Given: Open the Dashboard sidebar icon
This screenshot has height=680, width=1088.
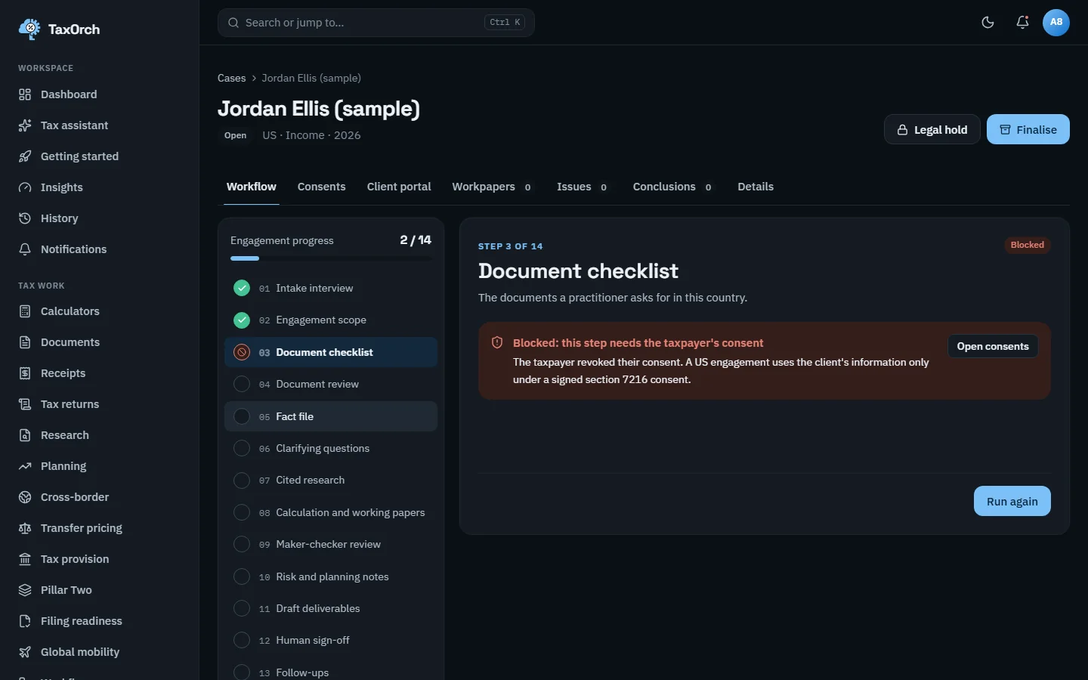Looking at the screenshot, I should pos(25,94).
